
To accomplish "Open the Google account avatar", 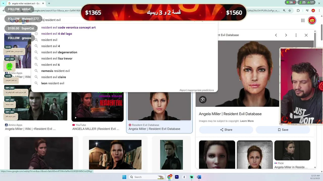I will [312, 21].
